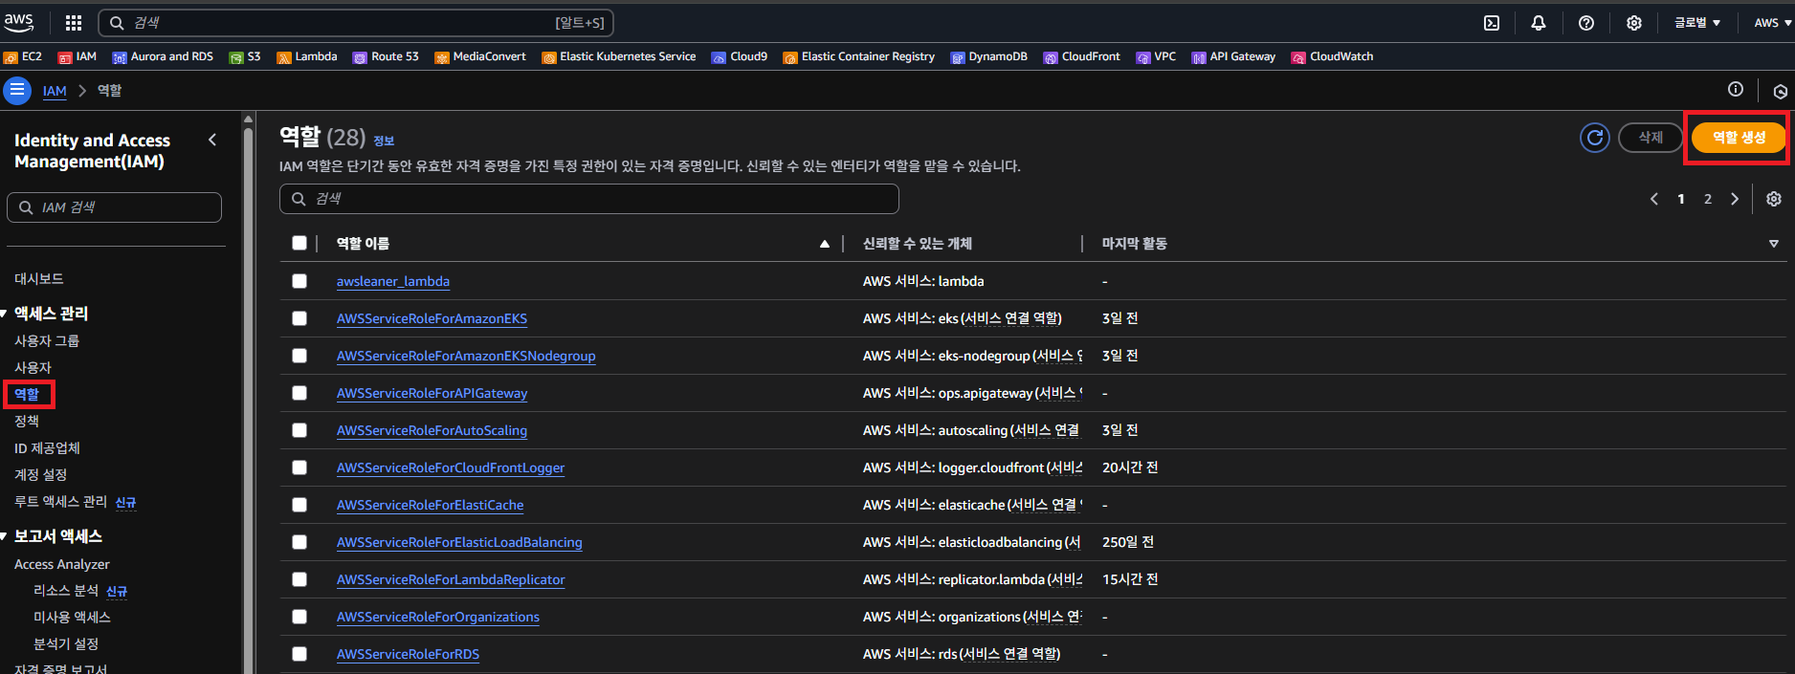Open DynamoDB favorites shortcut
The height and width of the screenshot is (674, 1795).
(x=989, y=57)
